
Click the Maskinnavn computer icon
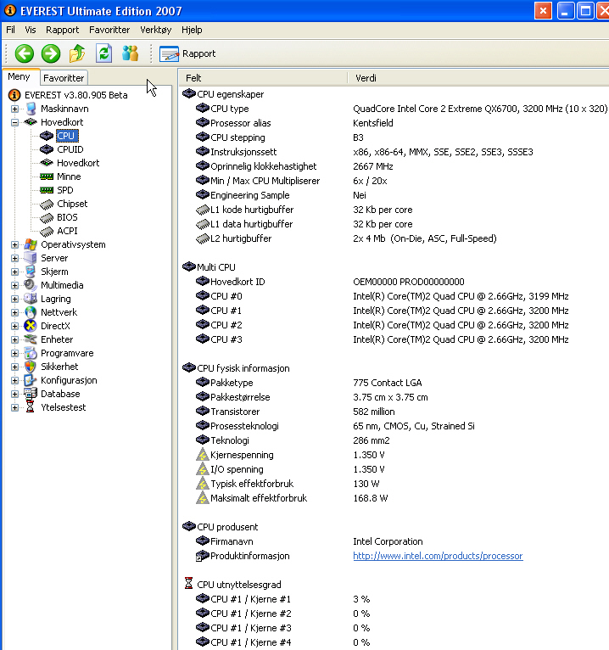[31, 109]
